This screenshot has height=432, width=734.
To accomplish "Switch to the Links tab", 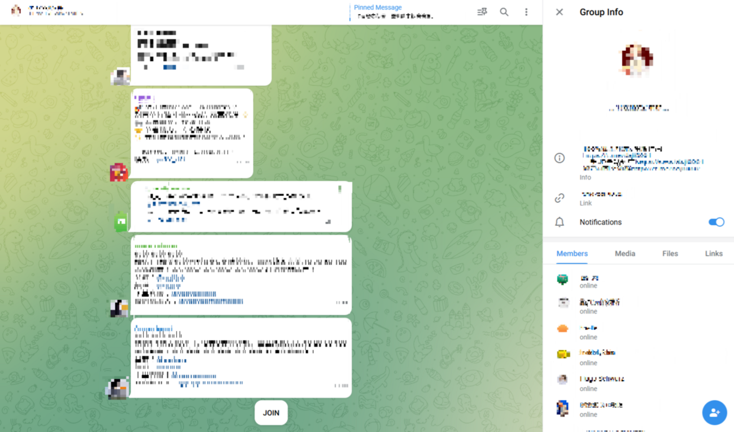I will (714, 254).
